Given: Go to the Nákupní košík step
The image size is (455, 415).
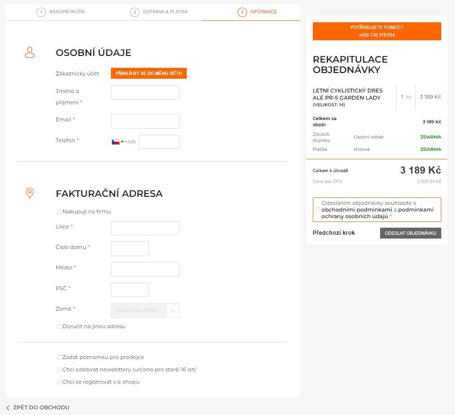Looking at the screenshot, I should [x=61, y=12].
